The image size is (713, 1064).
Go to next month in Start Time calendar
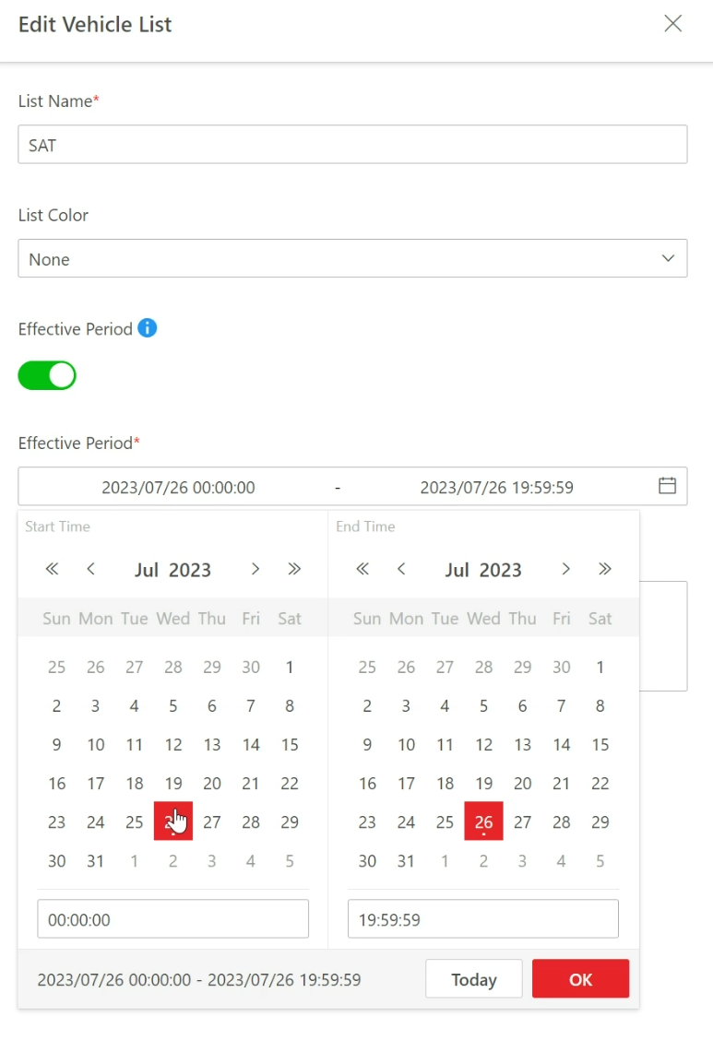click(255, 569)
